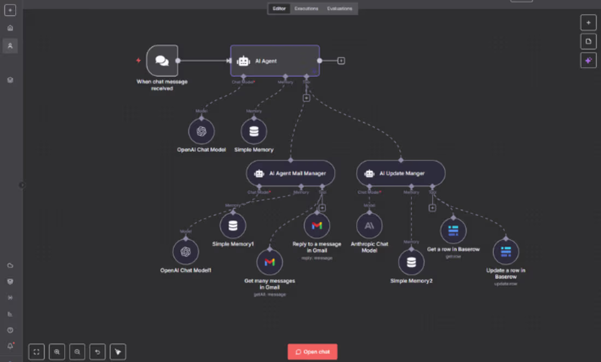Image resolution: width=601 pixels, height=362 pixels.
Task: Select the OpenAI Chat Model1 node
Action: pos(186,251)
